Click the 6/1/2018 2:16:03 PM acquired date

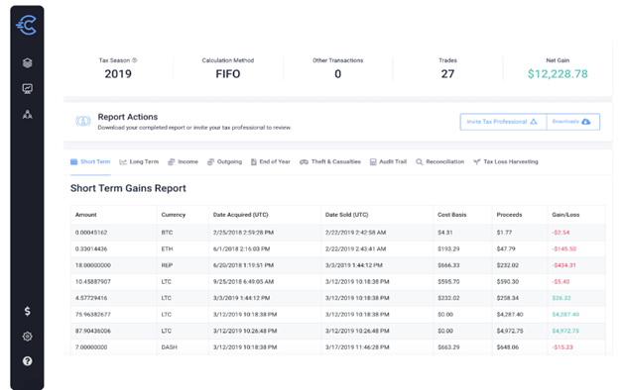click(x=242, y=249)
